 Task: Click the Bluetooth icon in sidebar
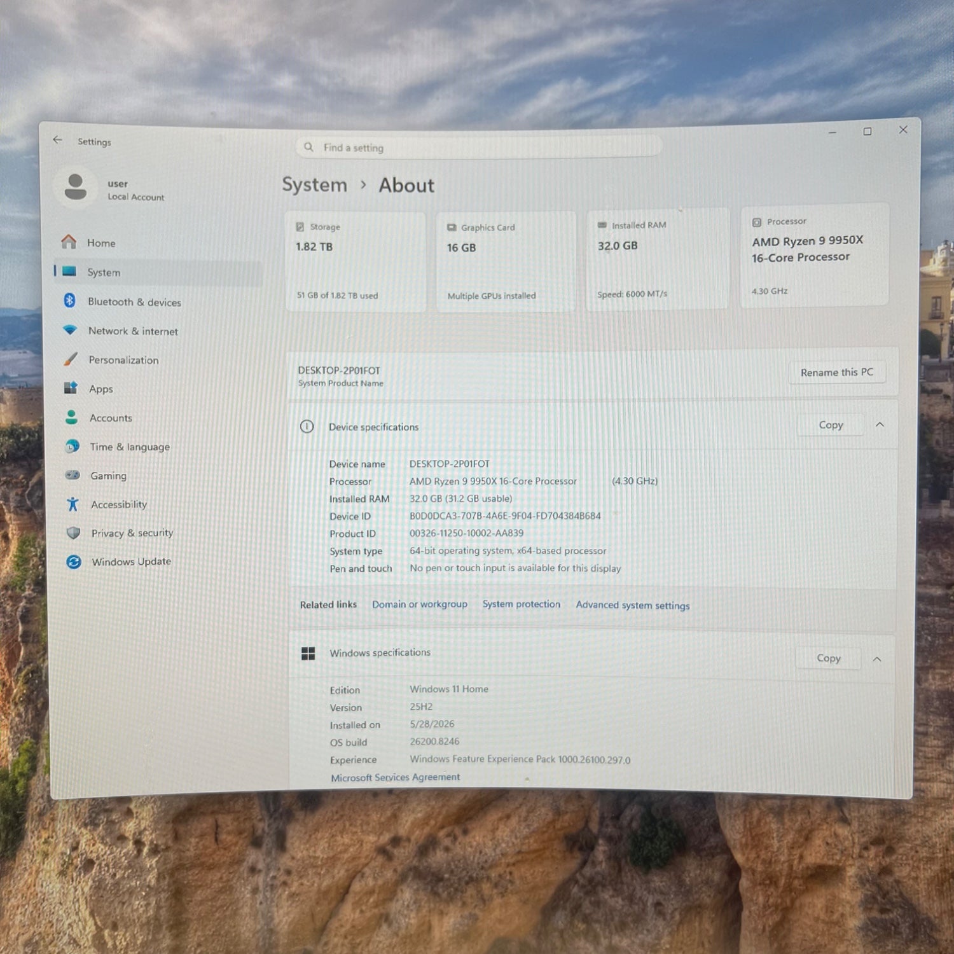click(x=70, y=301)
